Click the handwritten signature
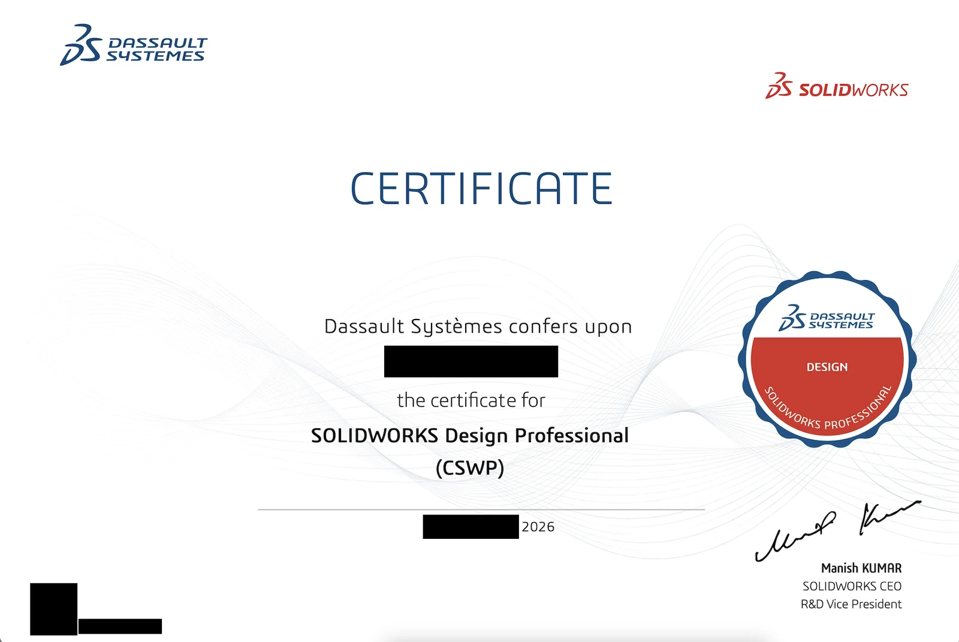The image size is (959, 642). pos(837,531)
